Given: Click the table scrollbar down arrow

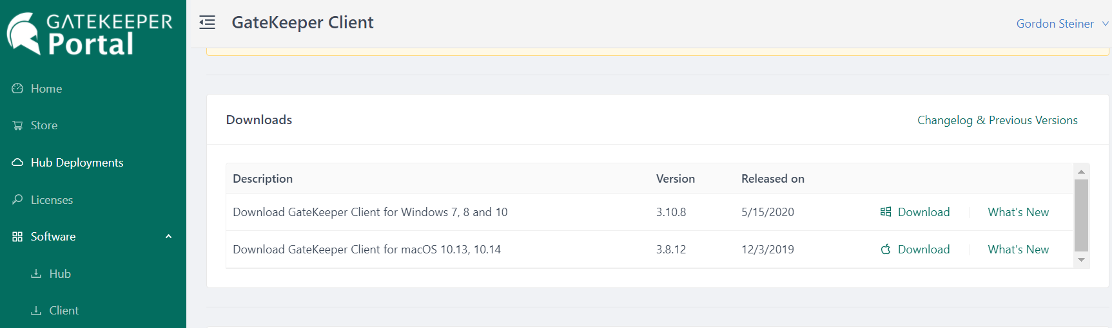Looking at the screenshot, I should pos(1081,260).
